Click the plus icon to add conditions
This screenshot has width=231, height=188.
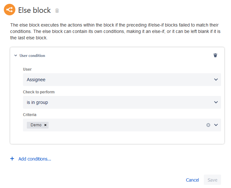tap(12, 159)
